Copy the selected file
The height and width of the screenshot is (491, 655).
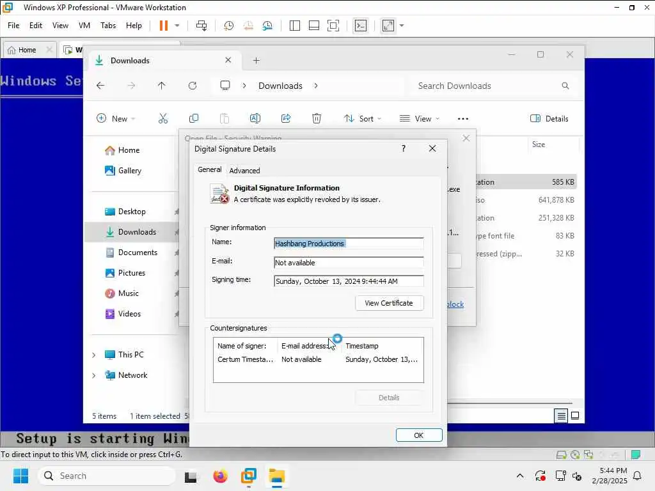pyautogui.click(x=193, y=118)
